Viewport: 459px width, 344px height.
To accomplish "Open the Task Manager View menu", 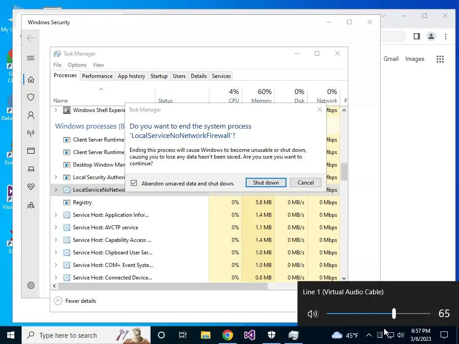I will [98, 65].
